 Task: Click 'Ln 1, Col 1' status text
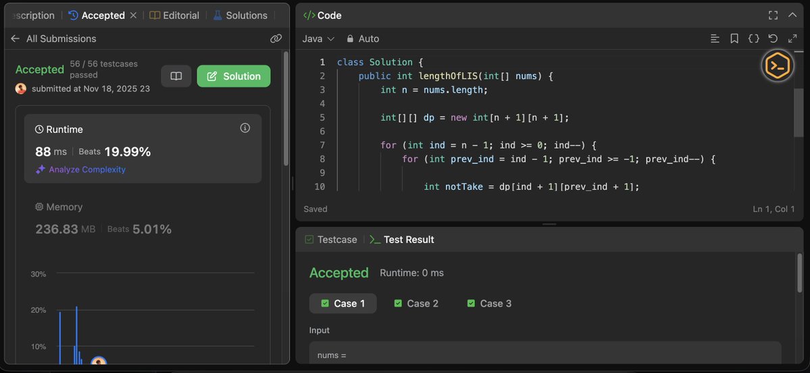pos(774,209)
